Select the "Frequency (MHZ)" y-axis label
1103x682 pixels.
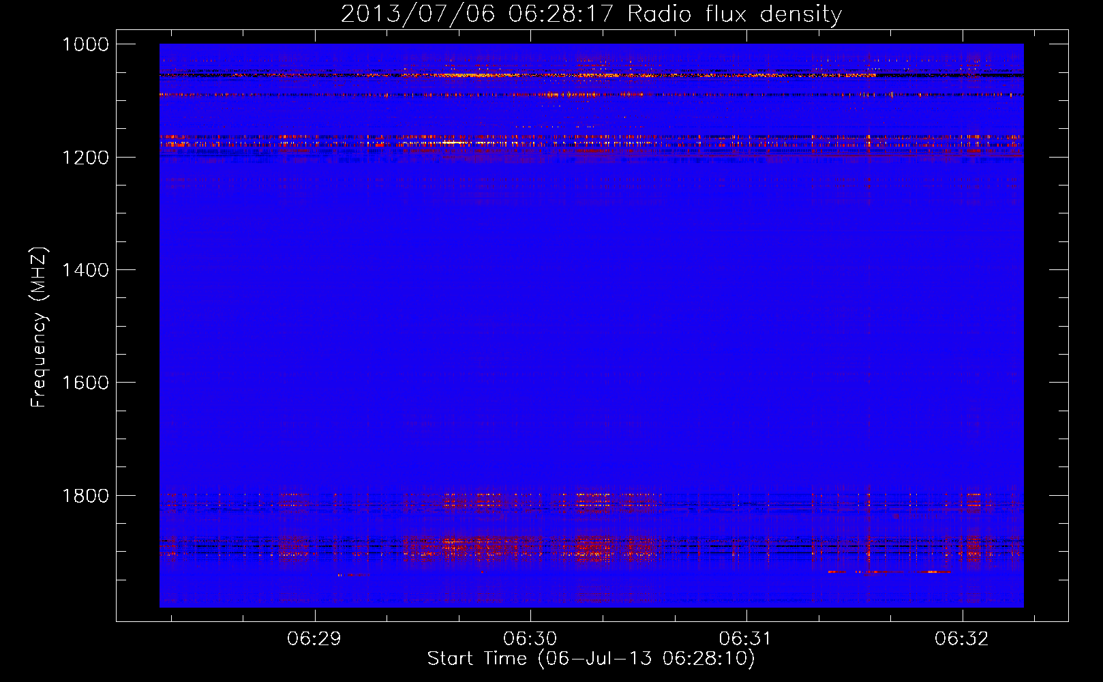(x=40, y=327)
